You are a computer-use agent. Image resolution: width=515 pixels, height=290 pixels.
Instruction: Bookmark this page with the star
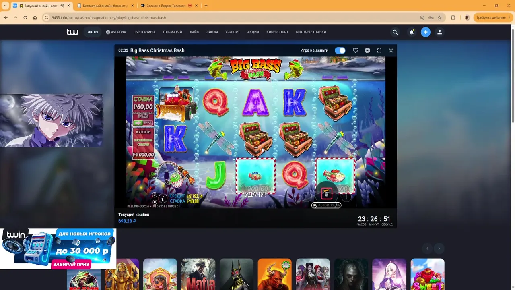(440, 18)
